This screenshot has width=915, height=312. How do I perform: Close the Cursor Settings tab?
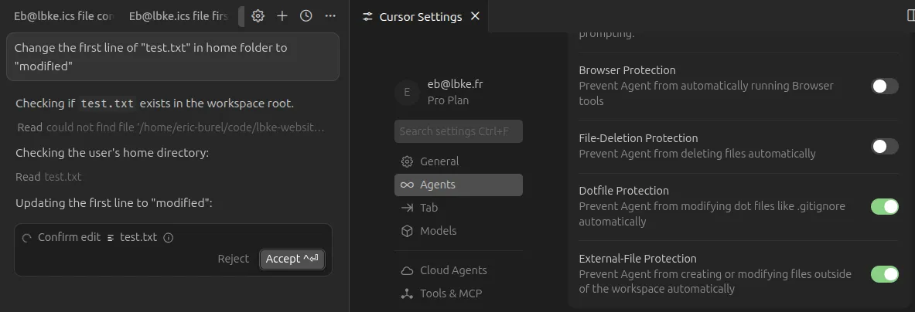(x=475, y=16)
